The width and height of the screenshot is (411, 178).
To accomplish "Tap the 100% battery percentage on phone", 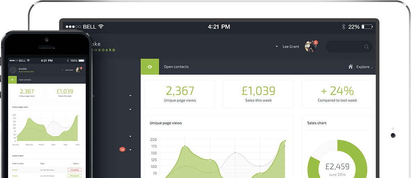I will click(x=74, y=61).
